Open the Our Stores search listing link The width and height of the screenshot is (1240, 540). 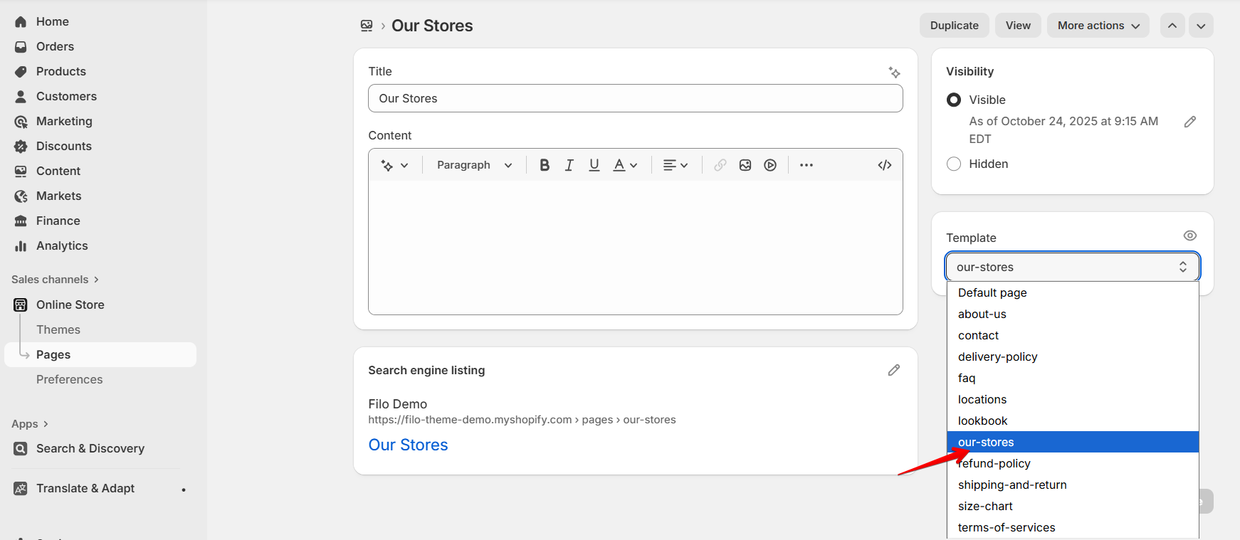(x=408, y=445)
